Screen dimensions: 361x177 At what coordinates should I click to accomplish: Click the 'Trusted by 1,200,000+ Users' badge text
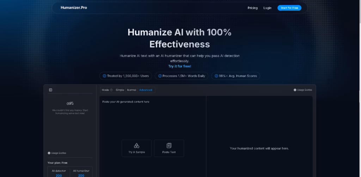coord(128,76)
